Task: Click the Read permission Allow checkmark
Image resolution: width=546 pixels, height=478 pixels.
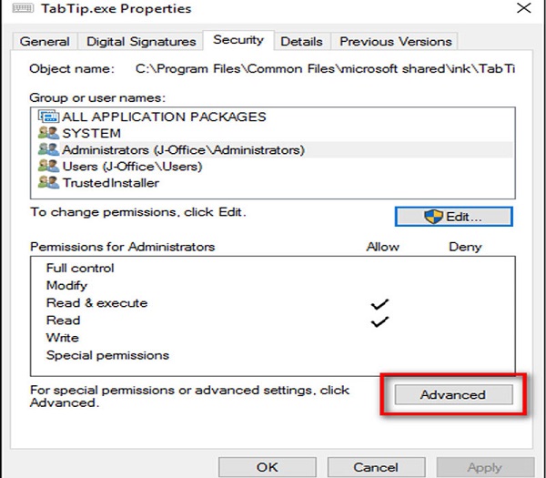Action: pyautogui.click(x=379, y=320)
